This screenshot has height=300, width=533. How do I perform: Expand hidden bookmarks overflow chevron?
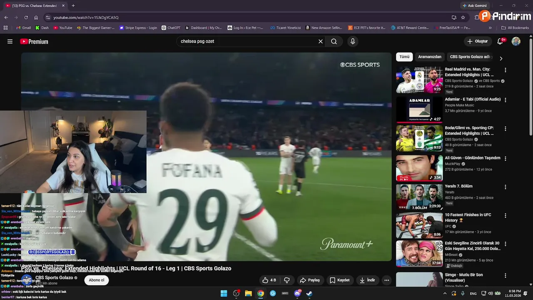(x=490, y=27)
